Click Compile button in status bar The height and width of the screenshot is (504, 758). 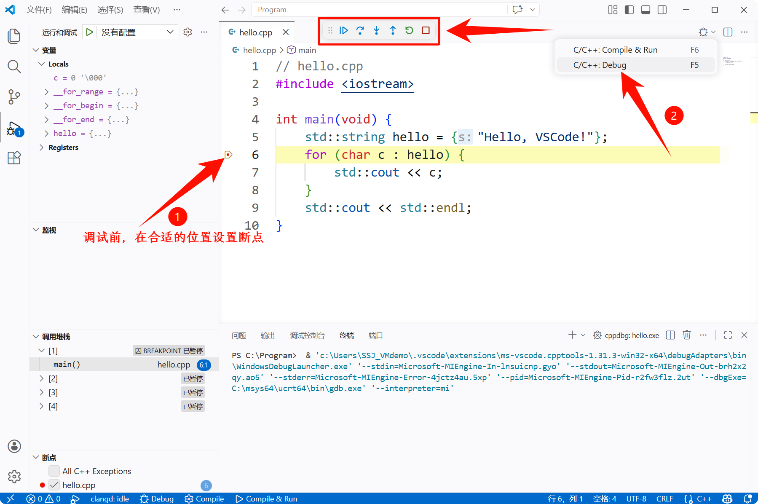click(204, 499)
